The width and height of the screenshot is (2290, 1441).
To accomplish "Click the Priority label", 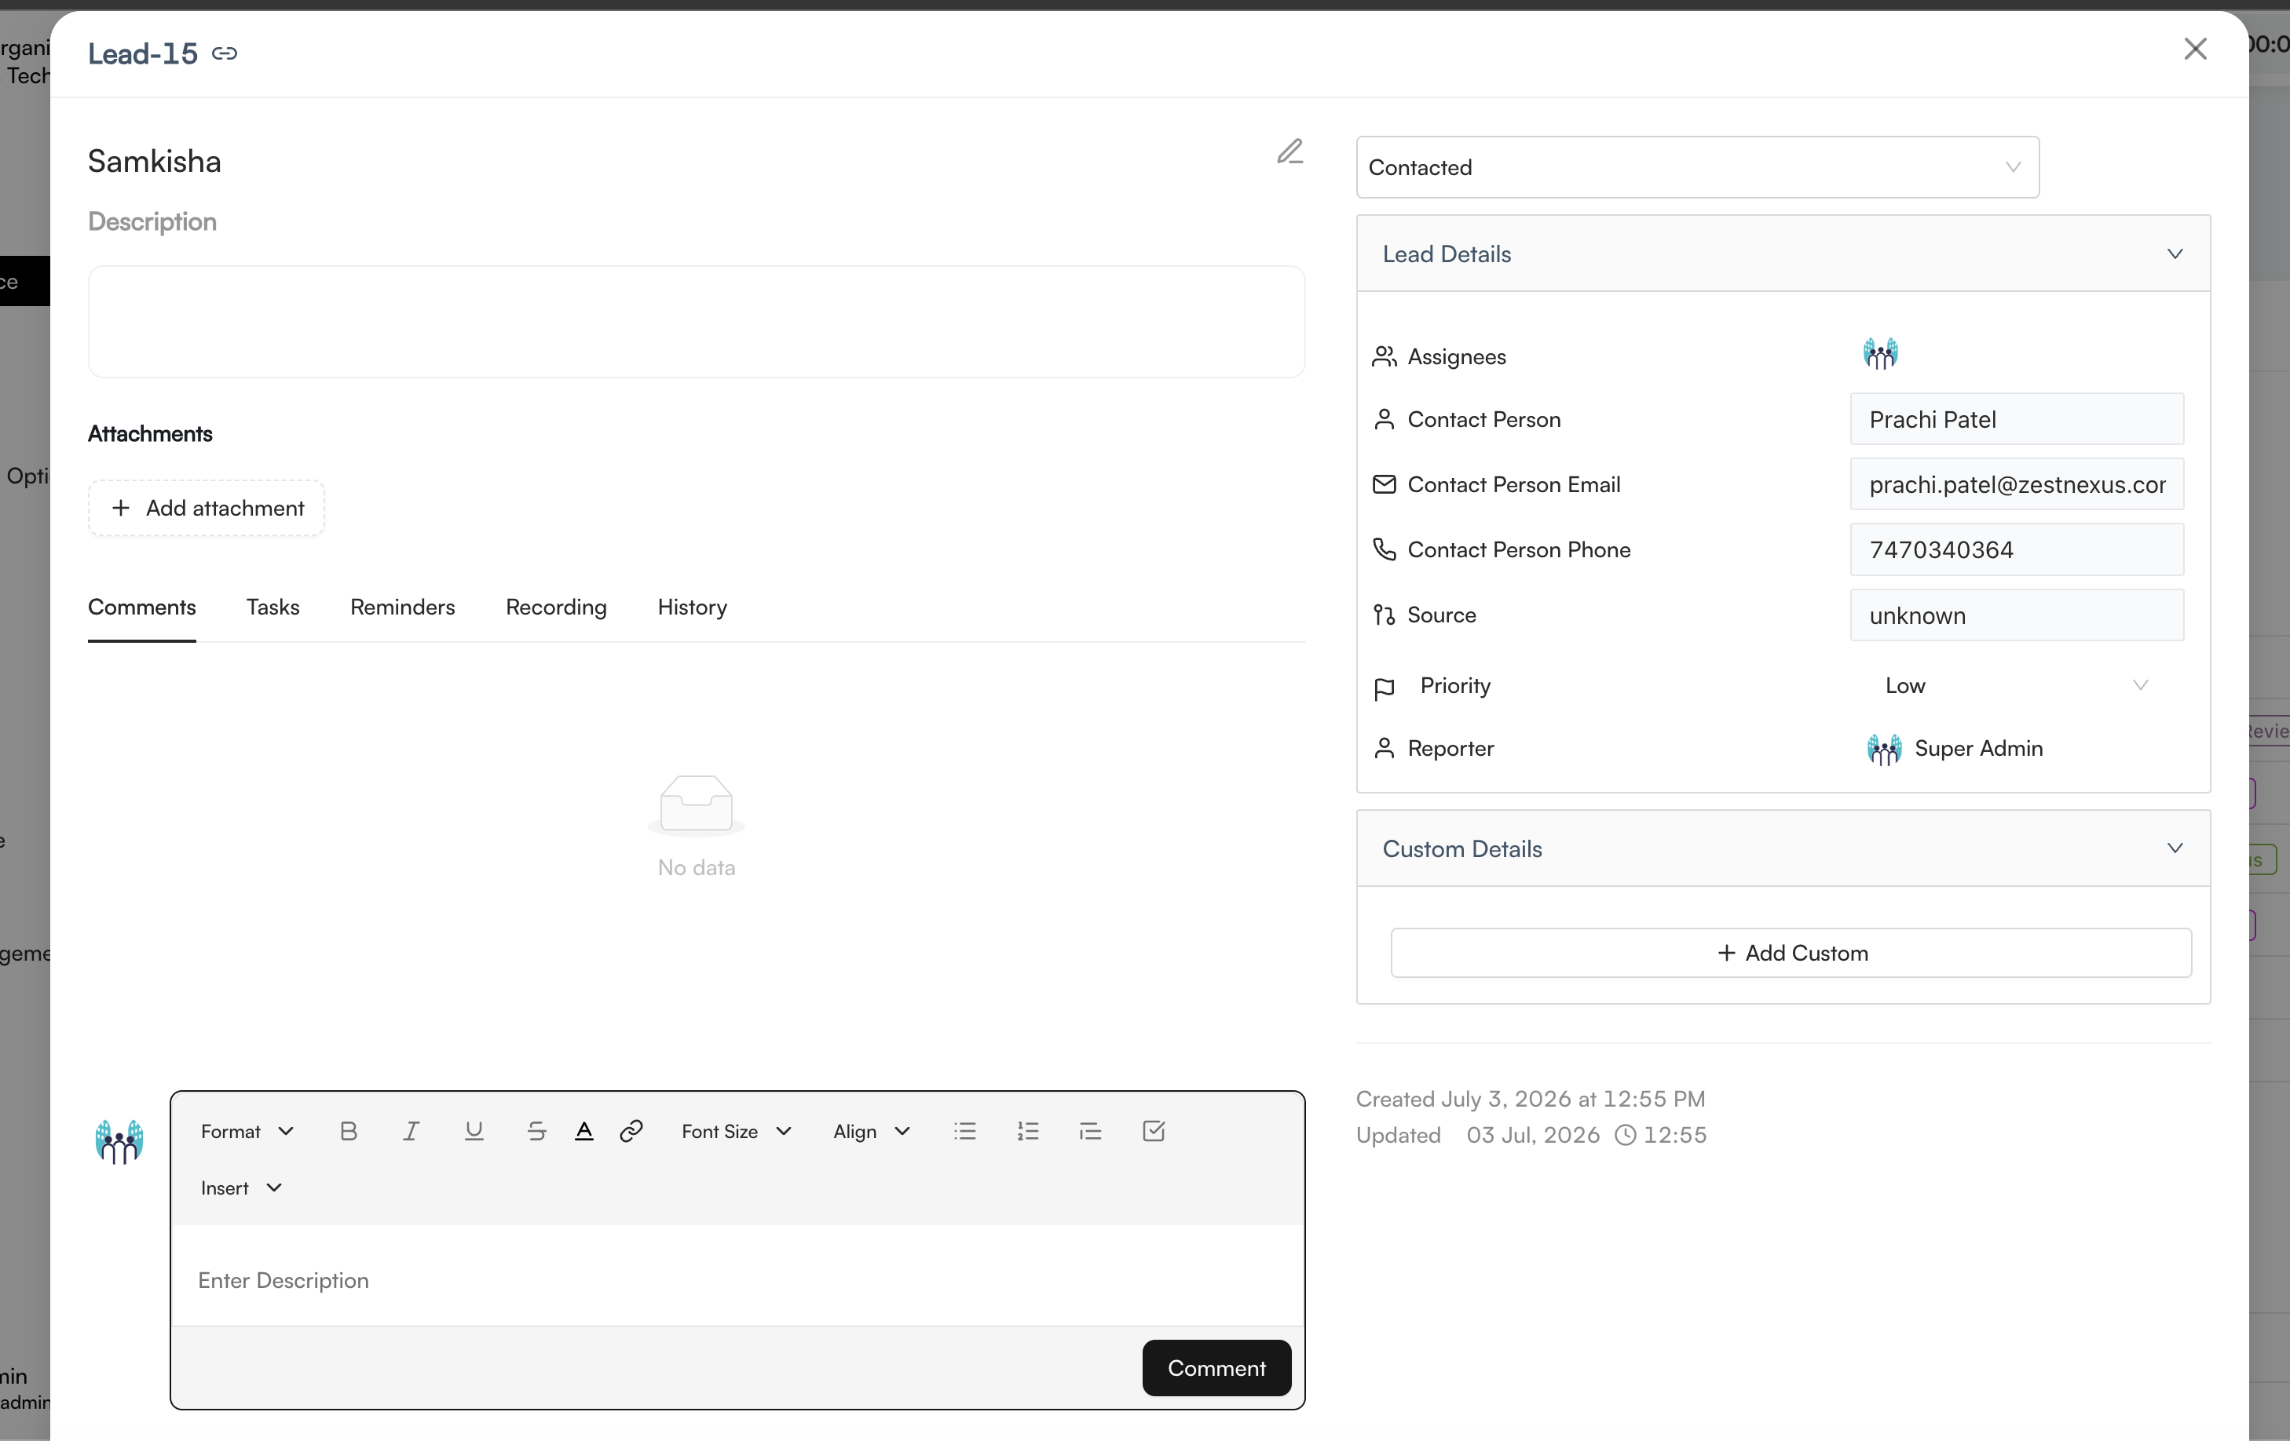I will point(1455,685).
